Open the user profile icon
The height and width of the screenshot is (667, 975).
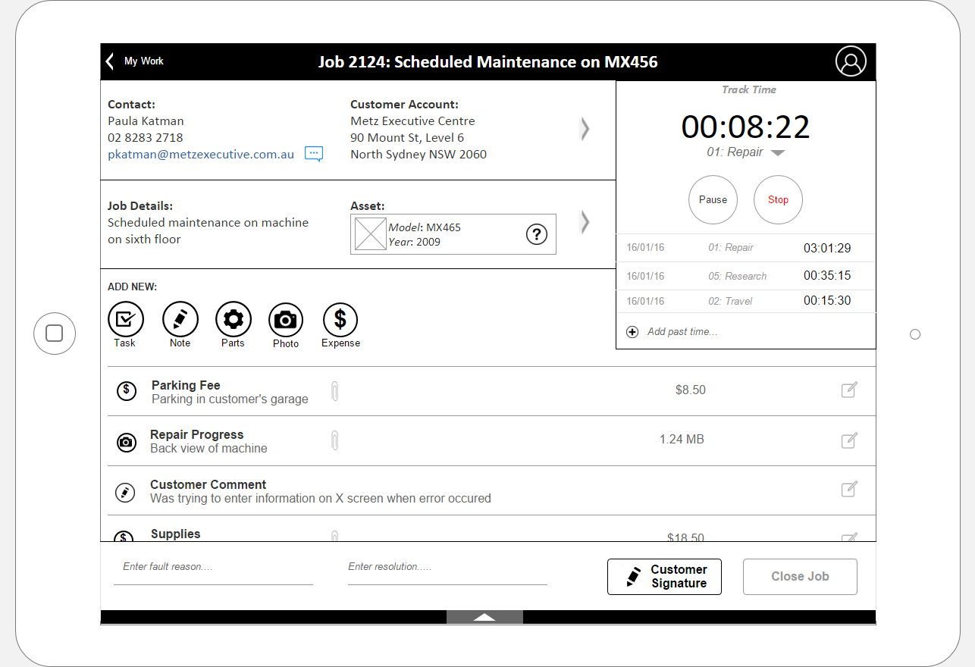coord(851,61)
